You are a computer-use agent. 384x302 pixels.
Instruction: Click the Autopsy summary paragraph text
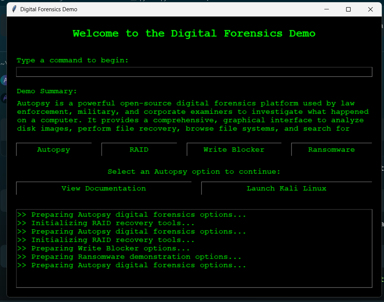[193, 116]
